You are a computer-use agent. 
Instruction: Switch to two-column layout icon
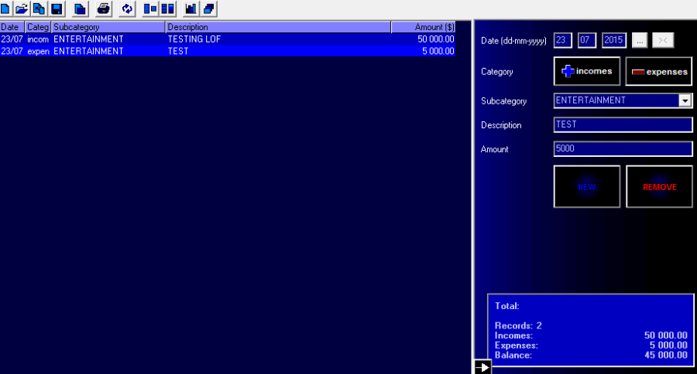coord(167,8)
